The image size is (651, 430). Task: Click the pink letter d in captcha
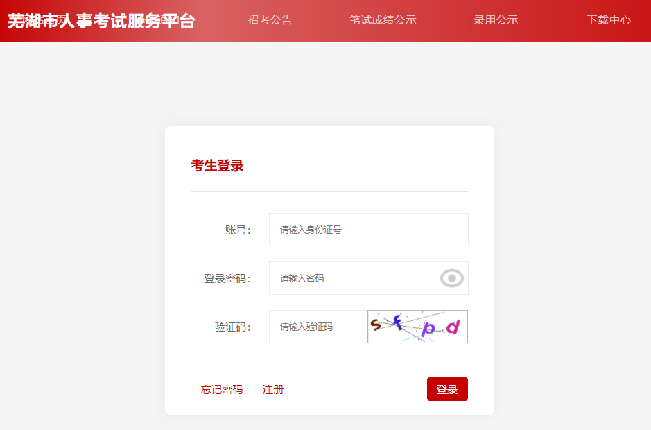tap(453, 327)
